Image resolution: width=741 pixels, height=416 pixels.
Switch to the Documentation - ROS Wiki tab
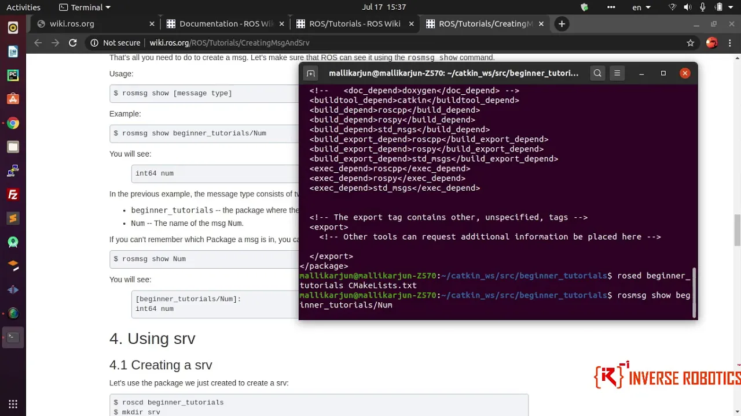click(226, 24)
